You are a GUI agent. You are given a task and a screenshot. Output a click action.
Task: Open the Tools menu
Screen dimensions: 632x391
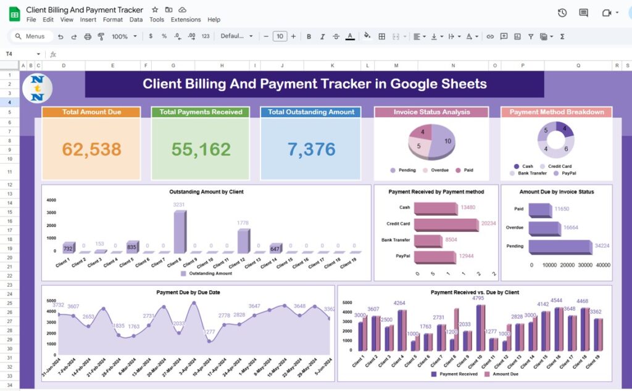156,19
